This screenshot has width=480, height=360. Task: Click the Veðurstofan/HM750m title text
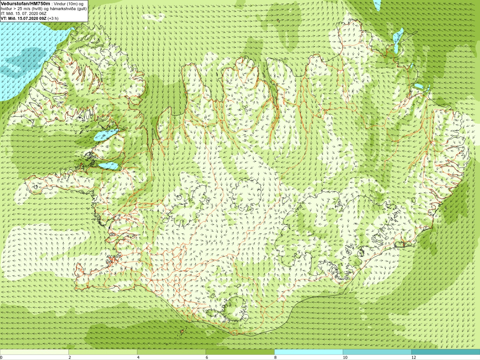[25, 3]
